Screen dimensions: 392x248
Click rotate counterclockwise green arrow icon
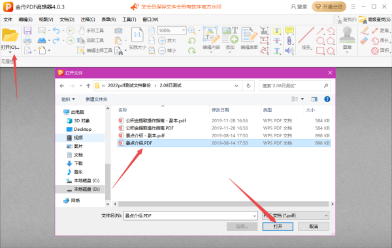[191, 40]
